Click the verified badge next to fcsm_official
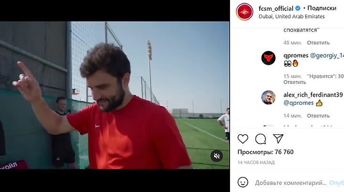344x192 pixels. coord(298,8)
